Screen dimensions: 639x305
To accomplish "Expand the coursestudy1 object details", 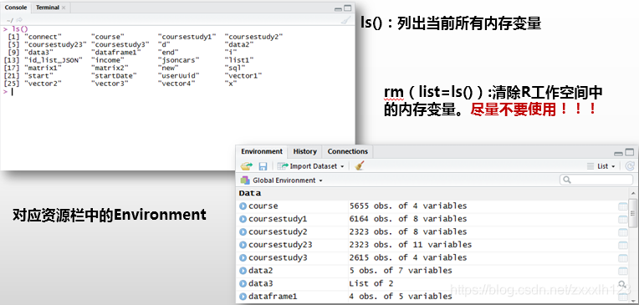I will tap(243, 219).
